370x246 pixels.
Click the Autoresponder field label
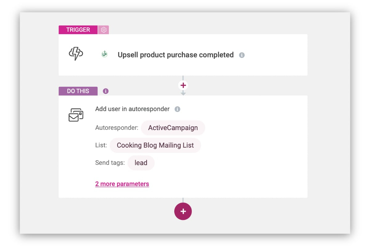(x=117, y=128)
